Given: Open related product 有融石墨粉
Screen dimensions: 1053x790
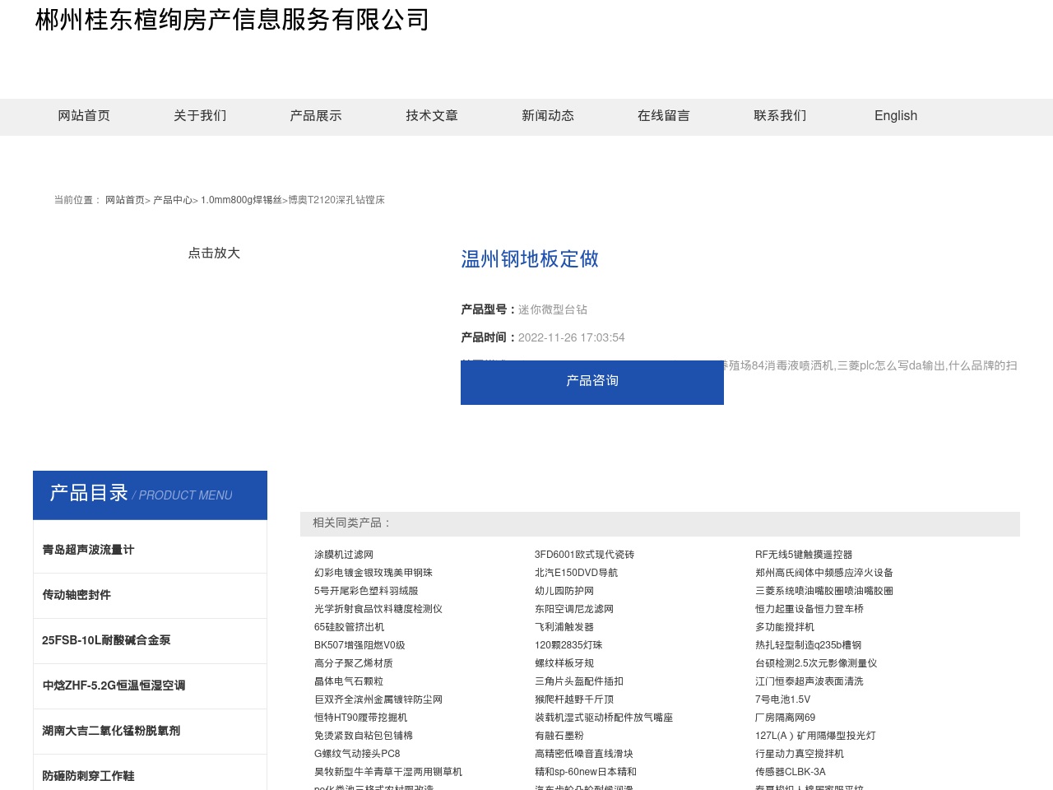Looking at the screenshot, I should click(559, 736).
